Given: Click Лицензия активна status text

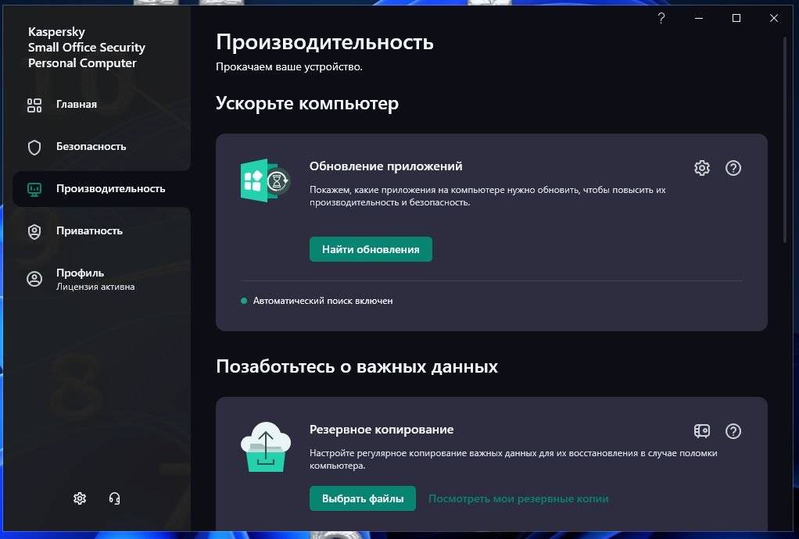Looking at the screenshot, I should [95, 287].
